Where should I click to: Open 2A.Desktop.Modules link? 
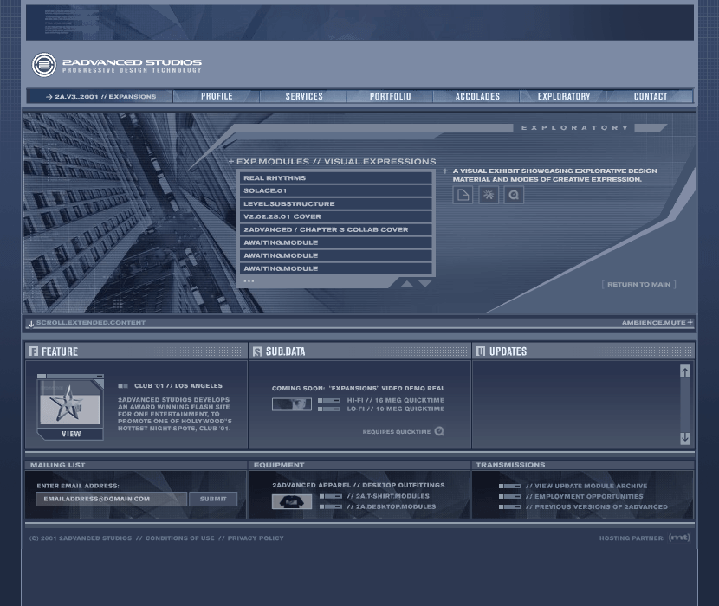(x=392, y=506)
